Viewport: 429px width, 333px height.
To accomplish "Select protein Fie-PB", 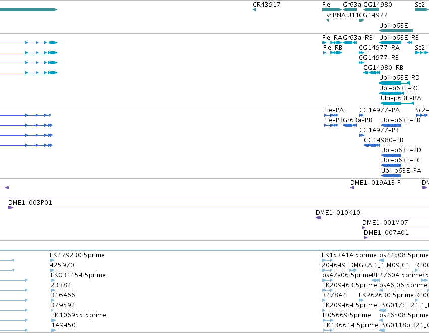I will (x=331, y=125).
